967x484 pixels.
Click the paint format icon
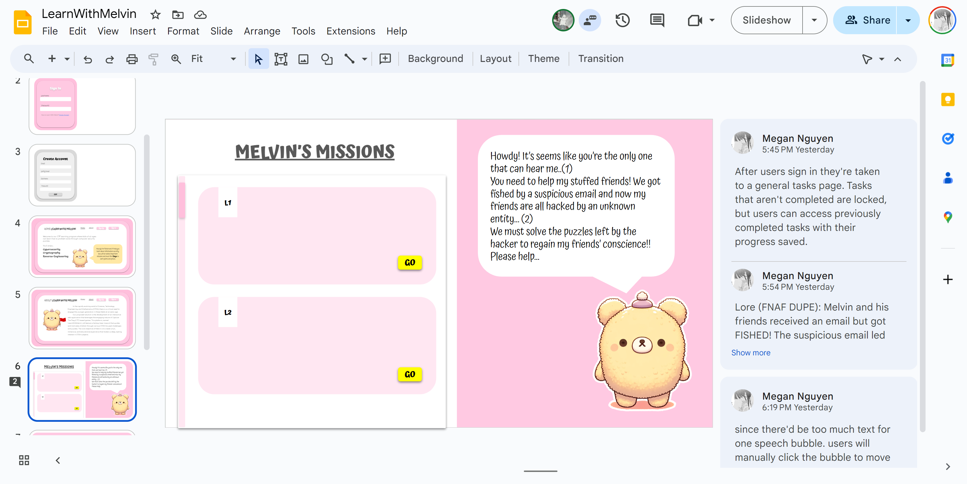tap(153, 59)
